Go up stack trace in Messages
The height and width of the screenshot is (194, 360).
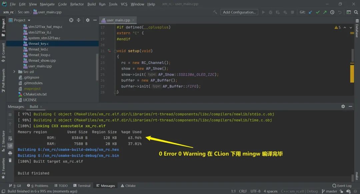click(10, 124)
